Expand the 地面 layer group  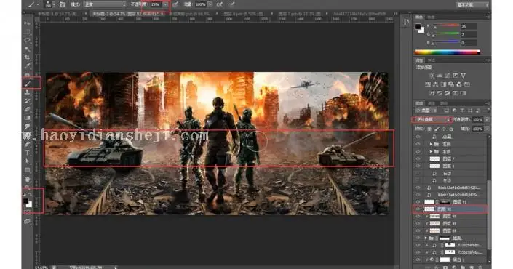click(x=426, y=238)
